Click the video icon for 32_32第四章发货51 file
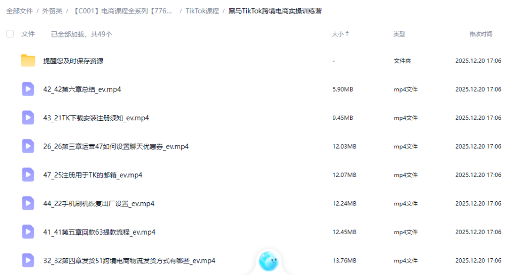518x275 pixels. pos(28,260)
